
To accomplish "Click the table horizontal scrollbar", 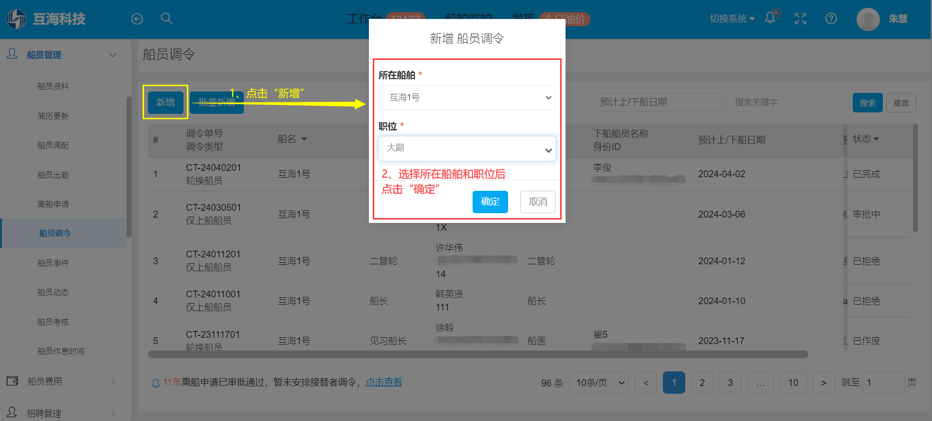I will [478, 354].
